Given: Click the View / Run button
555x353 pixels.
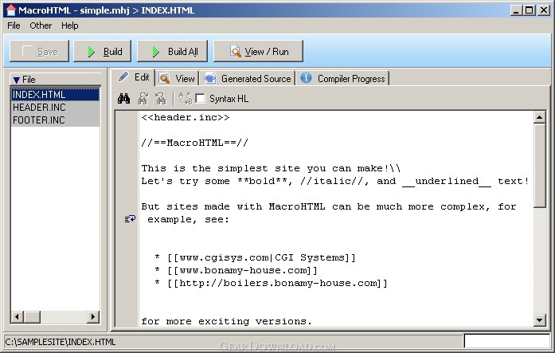Looking at the screenshot, I should click(x=258, y=51).
